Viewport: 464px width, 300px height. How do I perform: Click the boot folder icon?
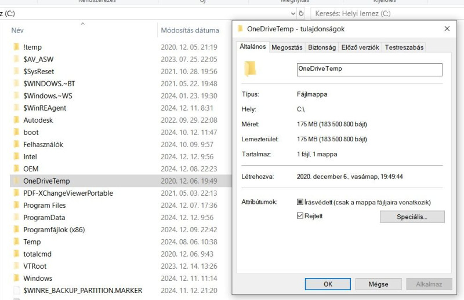click(x=16, y=132)
